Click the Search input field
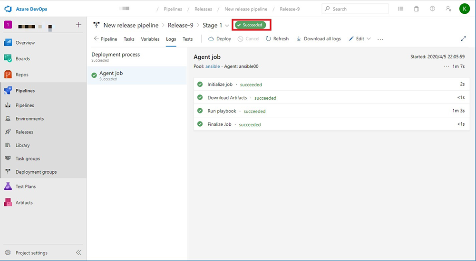476x261 pixels. [355, 9]
